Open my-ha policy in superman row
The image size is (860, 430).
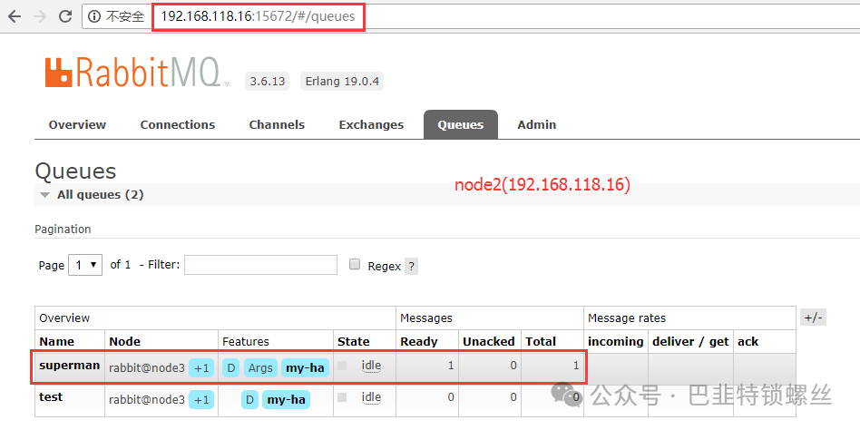click(x=305, y=368)
